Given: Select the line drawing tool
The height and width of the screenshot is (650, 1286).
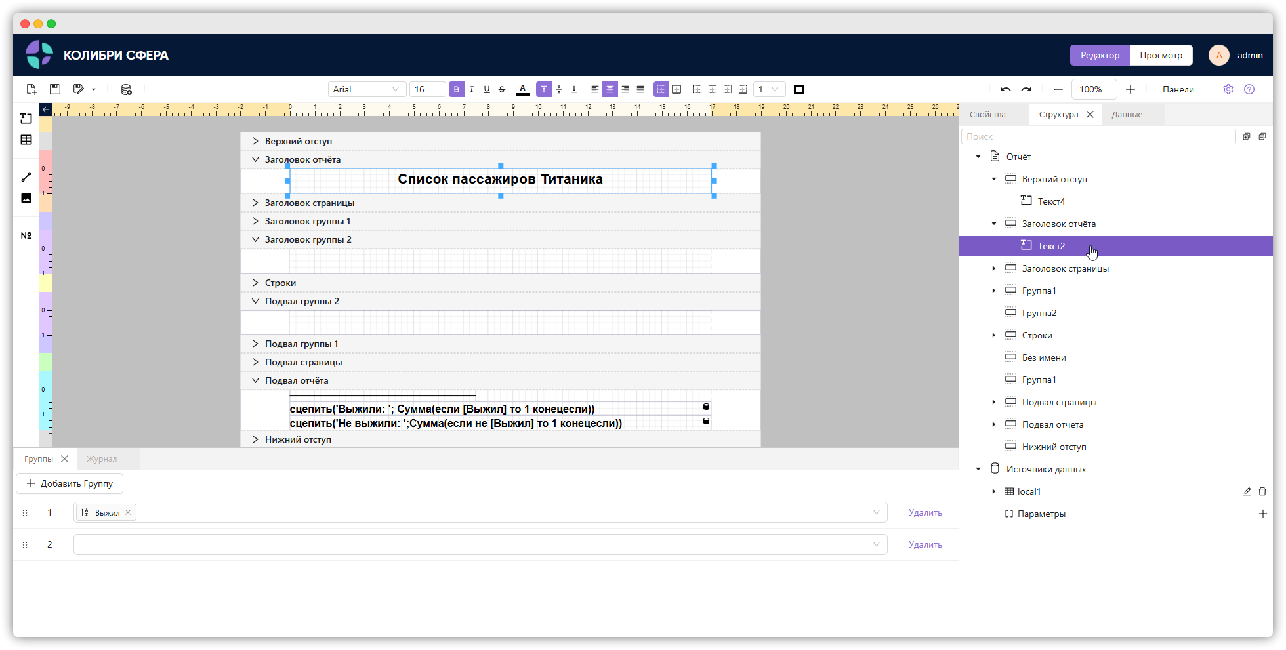Looking at the screenshot, I should tap(26, 177).
